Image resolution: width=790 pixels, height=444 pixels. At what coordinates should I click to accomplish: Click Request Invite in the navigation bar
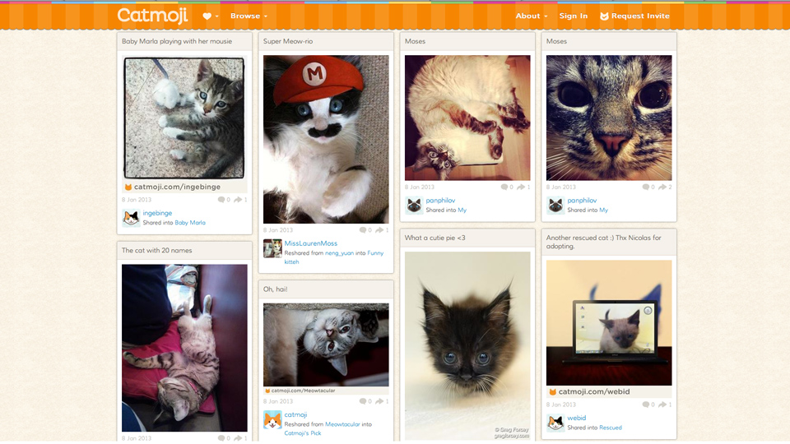[x=634, y=16]
